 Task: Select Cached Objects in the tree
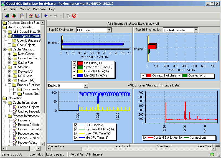(29, 107)
